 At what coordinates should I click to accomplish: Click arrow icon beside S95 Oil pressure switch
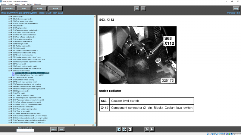point(11,91)
